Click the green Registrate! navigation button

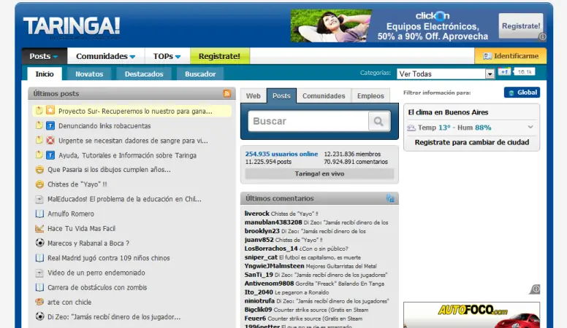tap(219, 56)
